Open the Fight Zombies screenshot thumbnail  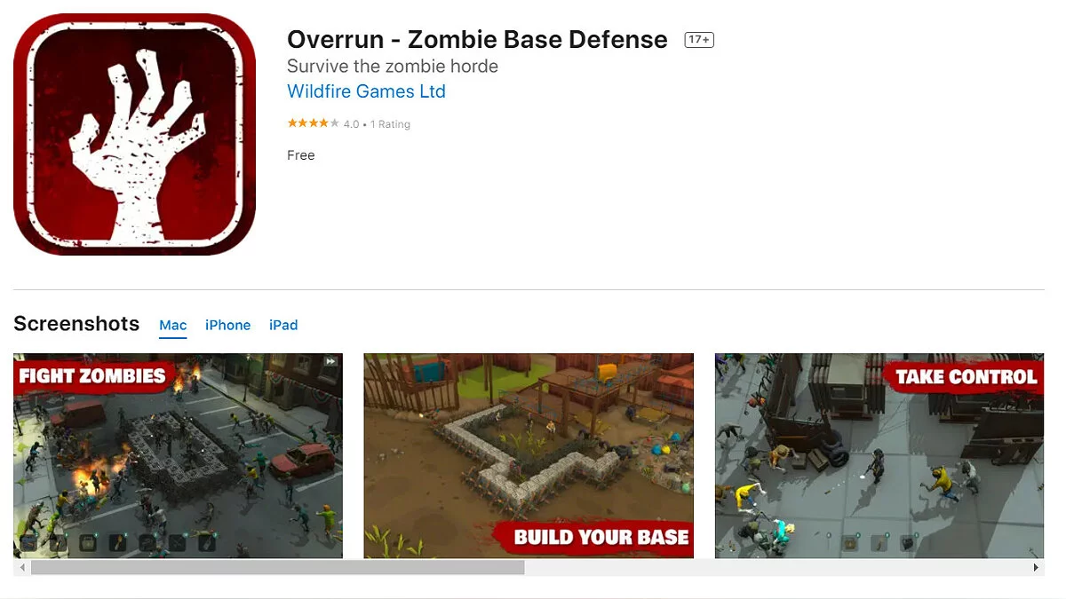pos(178,455)
